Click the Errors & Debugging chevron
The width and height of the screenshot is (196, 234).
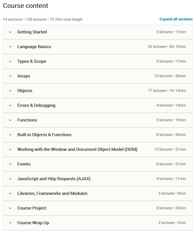10,105
